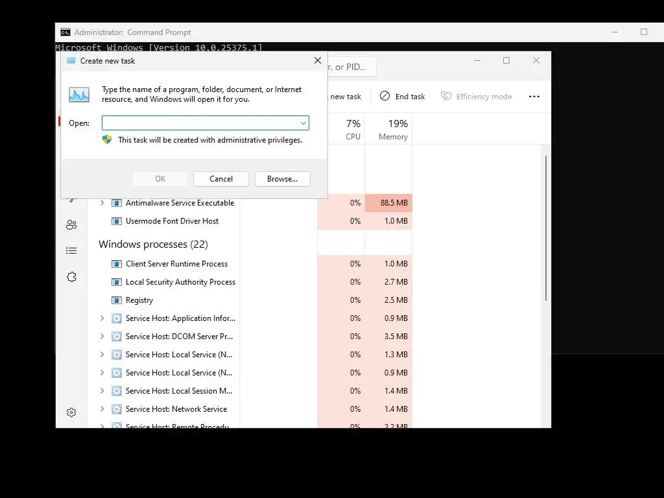Image resolution: width=664 pixels, height=498 pixels.
Task: Sort by the Memory column header
Action: [389, 129]
